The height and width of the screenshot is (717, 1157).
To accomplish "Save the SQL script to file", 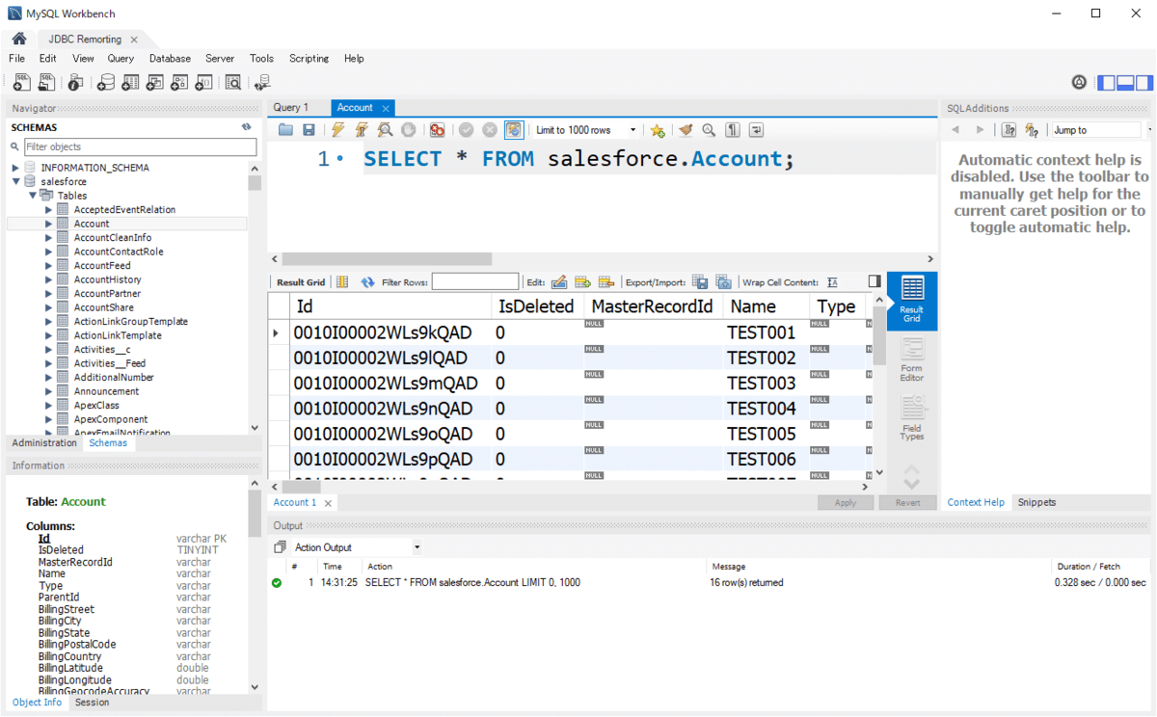I will 309,130.
